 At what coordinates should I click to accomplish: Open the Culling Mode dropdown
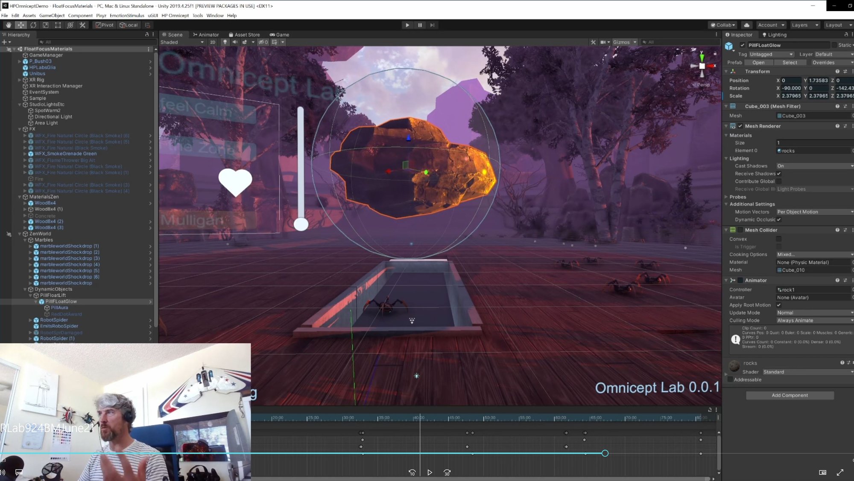pyautogui.click(x=815, y=321)
